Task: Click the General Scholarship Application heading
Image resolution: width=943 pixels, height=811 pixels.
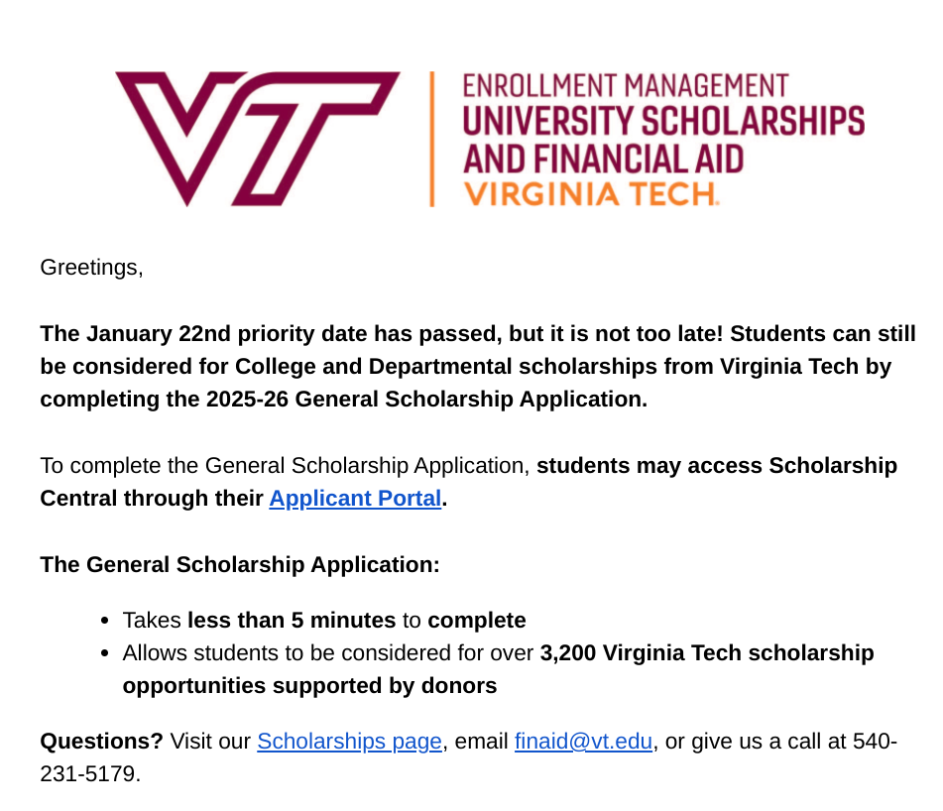Action: 240,564
